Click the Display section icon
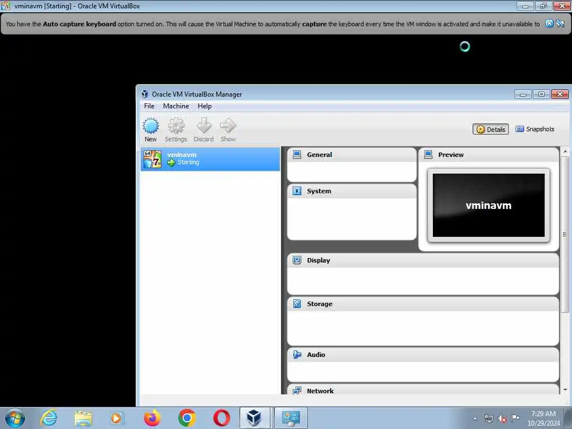This screenshot has width=572, height=429. pyautogui.click(x=297, y=260)
